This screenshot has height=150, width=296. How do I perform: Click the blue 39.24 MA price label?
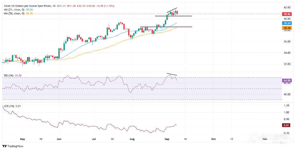coord(287,23)
